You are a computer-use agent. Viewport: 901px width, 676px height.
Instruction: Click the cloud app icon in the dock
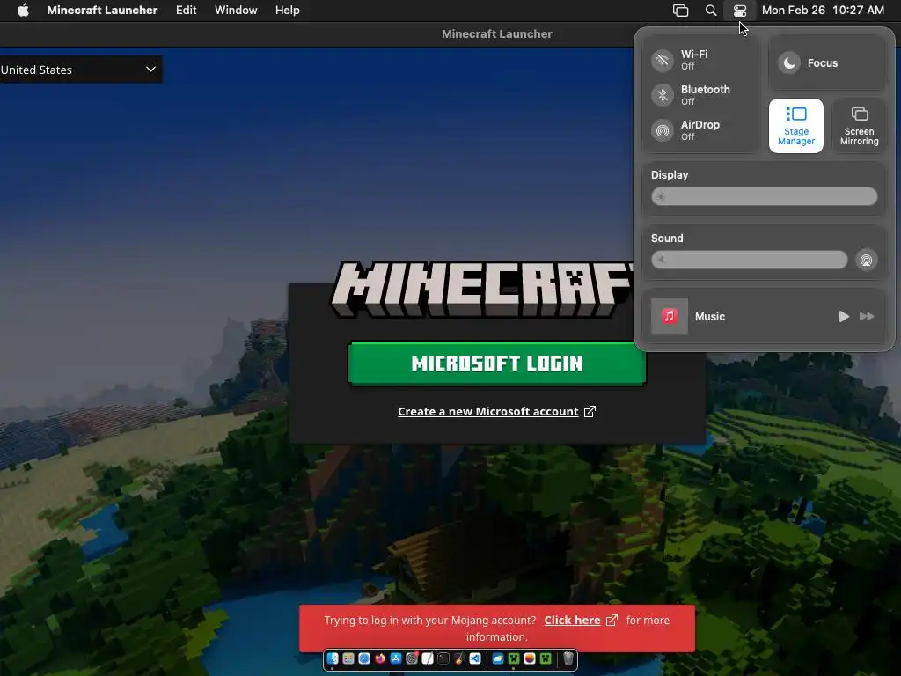498,658
